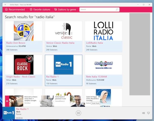Click the '210 listeners' text
Screen dimensions: 154x121
[x=12, y=84]
